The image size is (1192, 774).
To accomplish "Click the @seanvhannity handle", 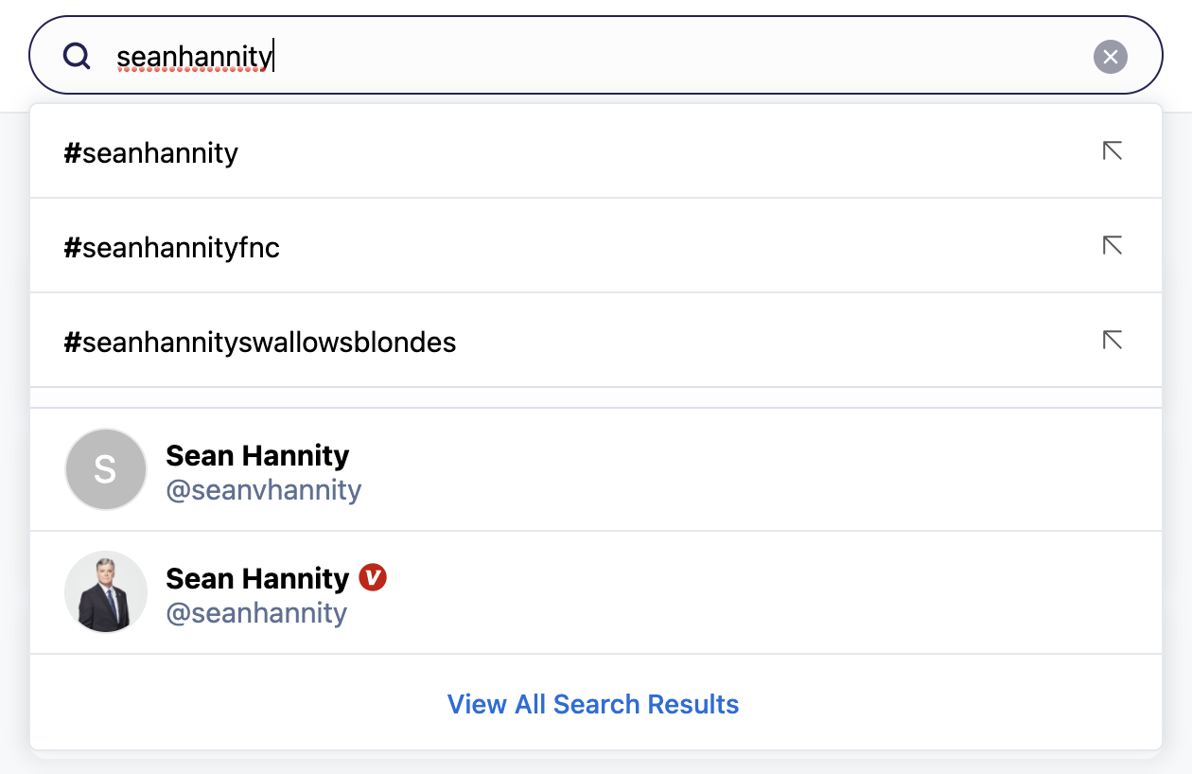I will click(x=264, y=490).
